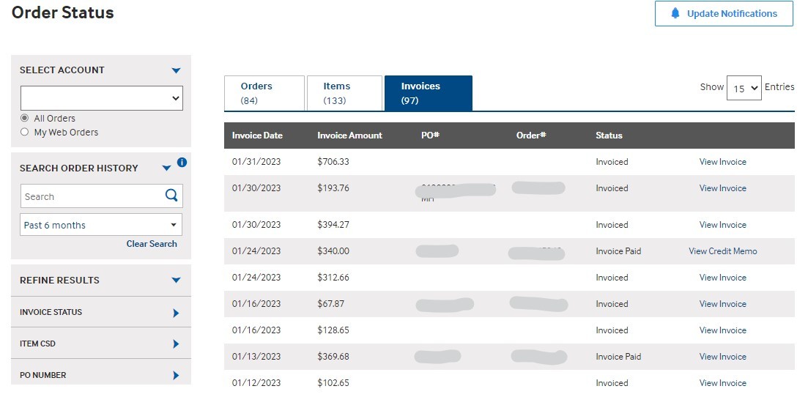The width and height of the screenshot is (808, 397).
Task: Open the Show entries count dropdown
Action: (x=744, y=88)
